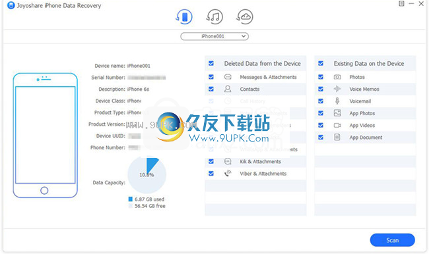Image resolution: width=431 pixels, height=254 pixels.
Task: Select Recover from iTunes backup icon
Action: click(215, 17)
